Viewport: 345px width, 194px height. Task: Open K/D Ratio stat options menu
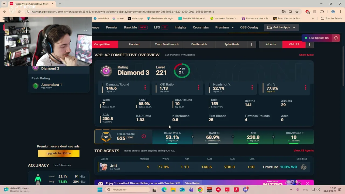pos(198,88)
